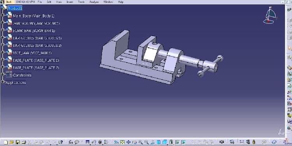This screenshot has width=292, height=146.
Task: Select the Constraints label in the tree
Action: coord(22,75)
